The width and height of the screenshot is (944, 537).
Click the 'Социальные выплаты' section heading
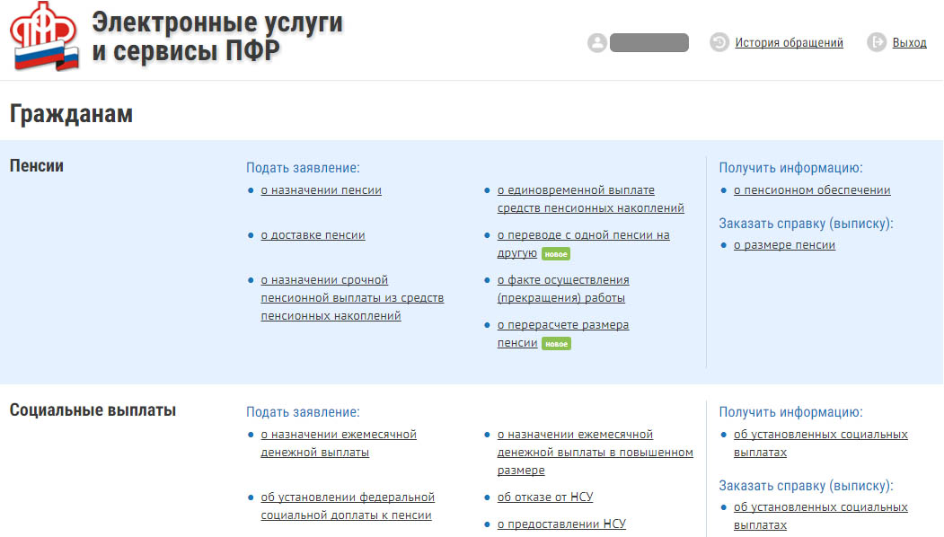click(93, 410)
